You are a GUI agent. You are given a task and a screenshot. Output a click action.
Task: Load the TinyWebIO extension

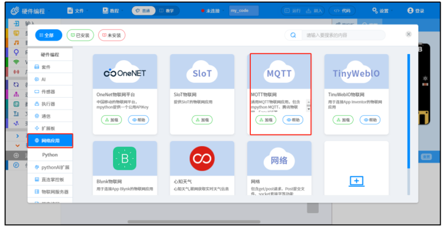pyautogui.click(x=343, y=120)
